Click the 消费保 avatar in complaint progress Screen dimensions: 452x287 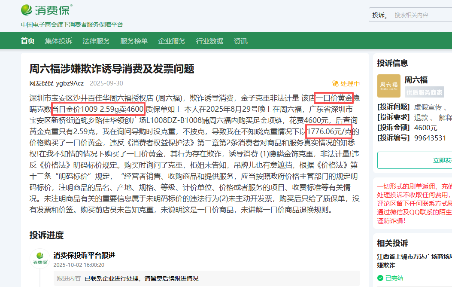click(x=39, y=259)
